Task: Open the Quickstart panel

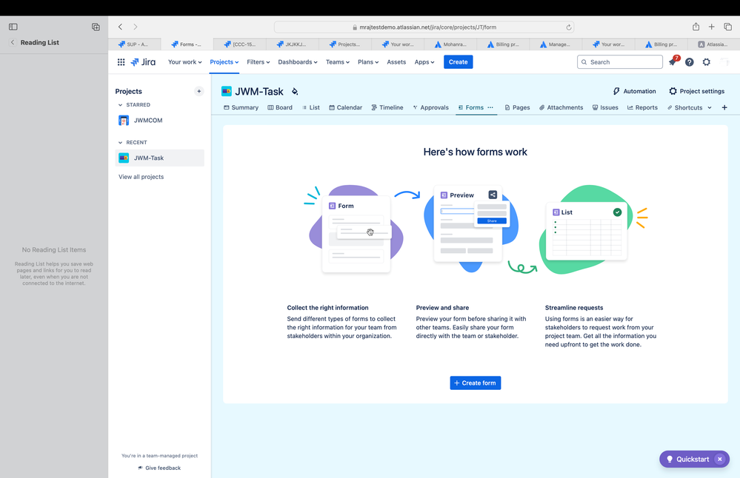Action: [687, 460]
